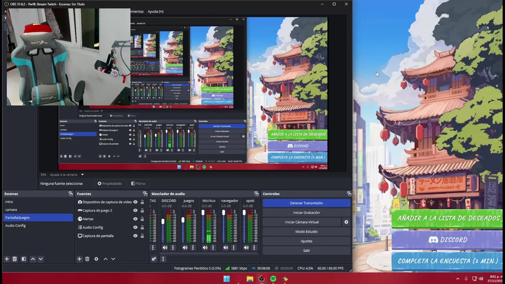Hide Captura de pantalla source

coord(135,236)
